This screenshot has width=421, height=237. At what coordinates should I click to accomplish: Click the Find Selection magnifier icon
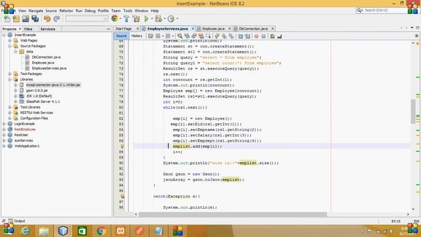pos(180,36)
